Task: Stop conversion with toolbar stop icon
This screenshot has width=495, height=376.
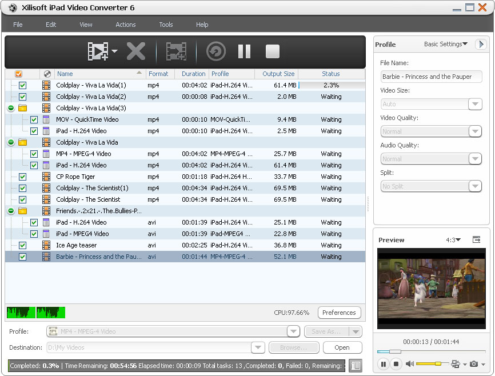Action: point(273,51)
